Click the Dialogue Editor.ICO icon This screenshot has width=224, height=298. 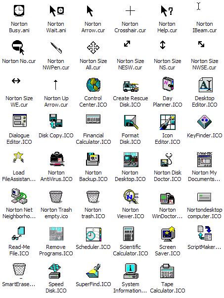[x=20, y=120]
